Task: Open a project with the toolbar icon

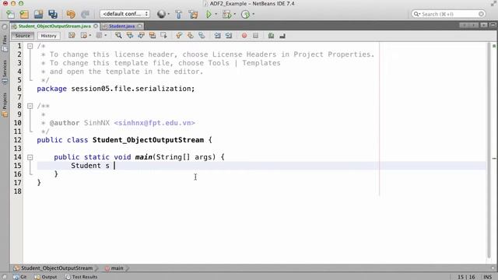Action: coord(38,14)
